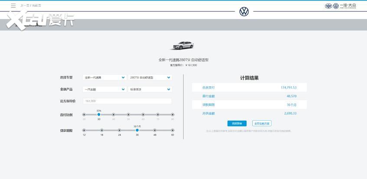Open the hamburger menu icon

click(13, 6)
